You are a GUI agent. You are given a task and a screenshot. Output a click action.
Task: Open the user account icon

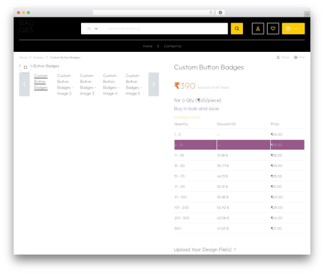tap(258, 29)
